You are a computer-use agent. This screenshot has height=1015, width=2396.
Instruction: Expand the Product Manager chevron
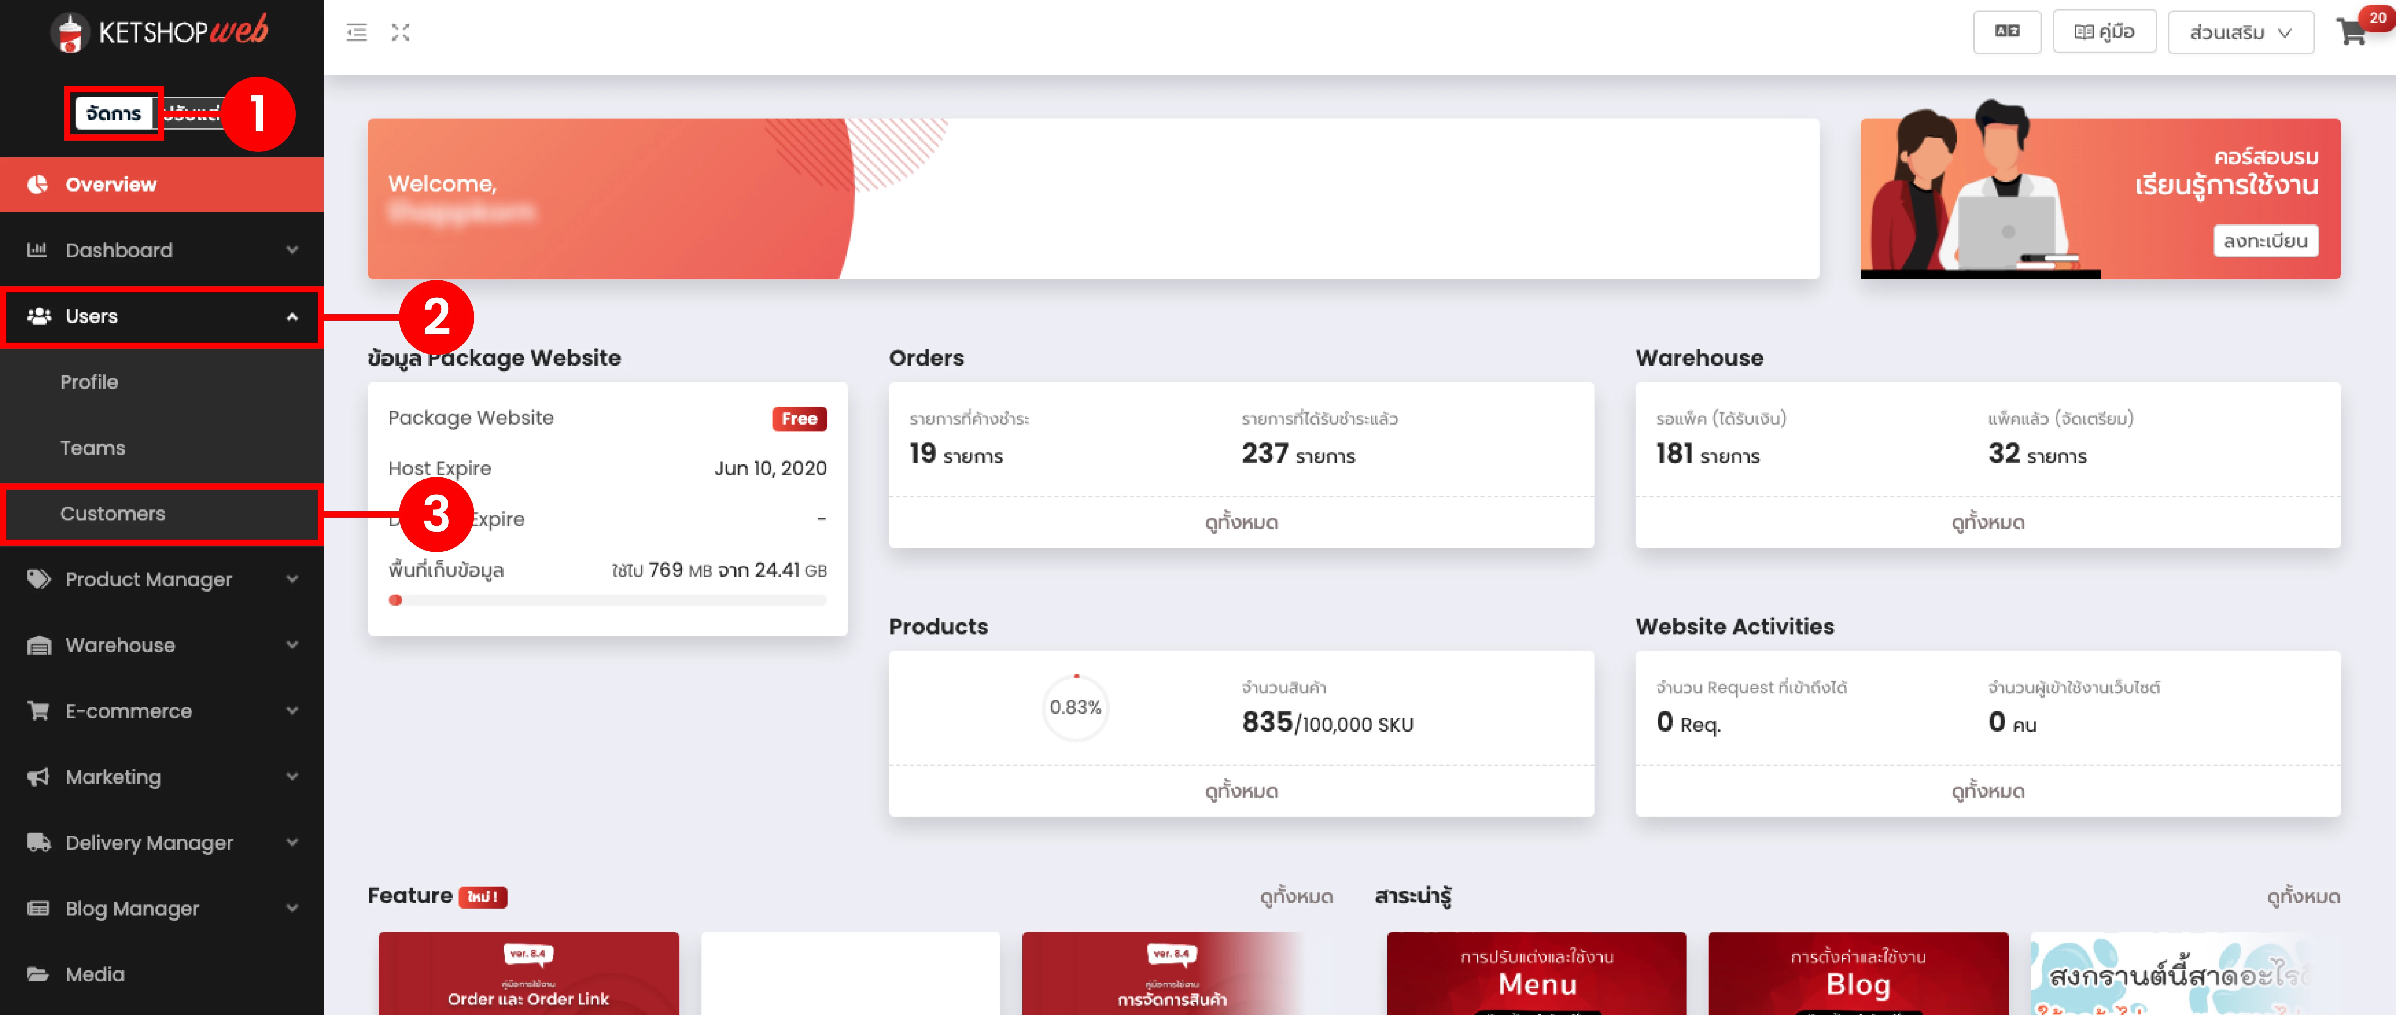coord(292,579)
